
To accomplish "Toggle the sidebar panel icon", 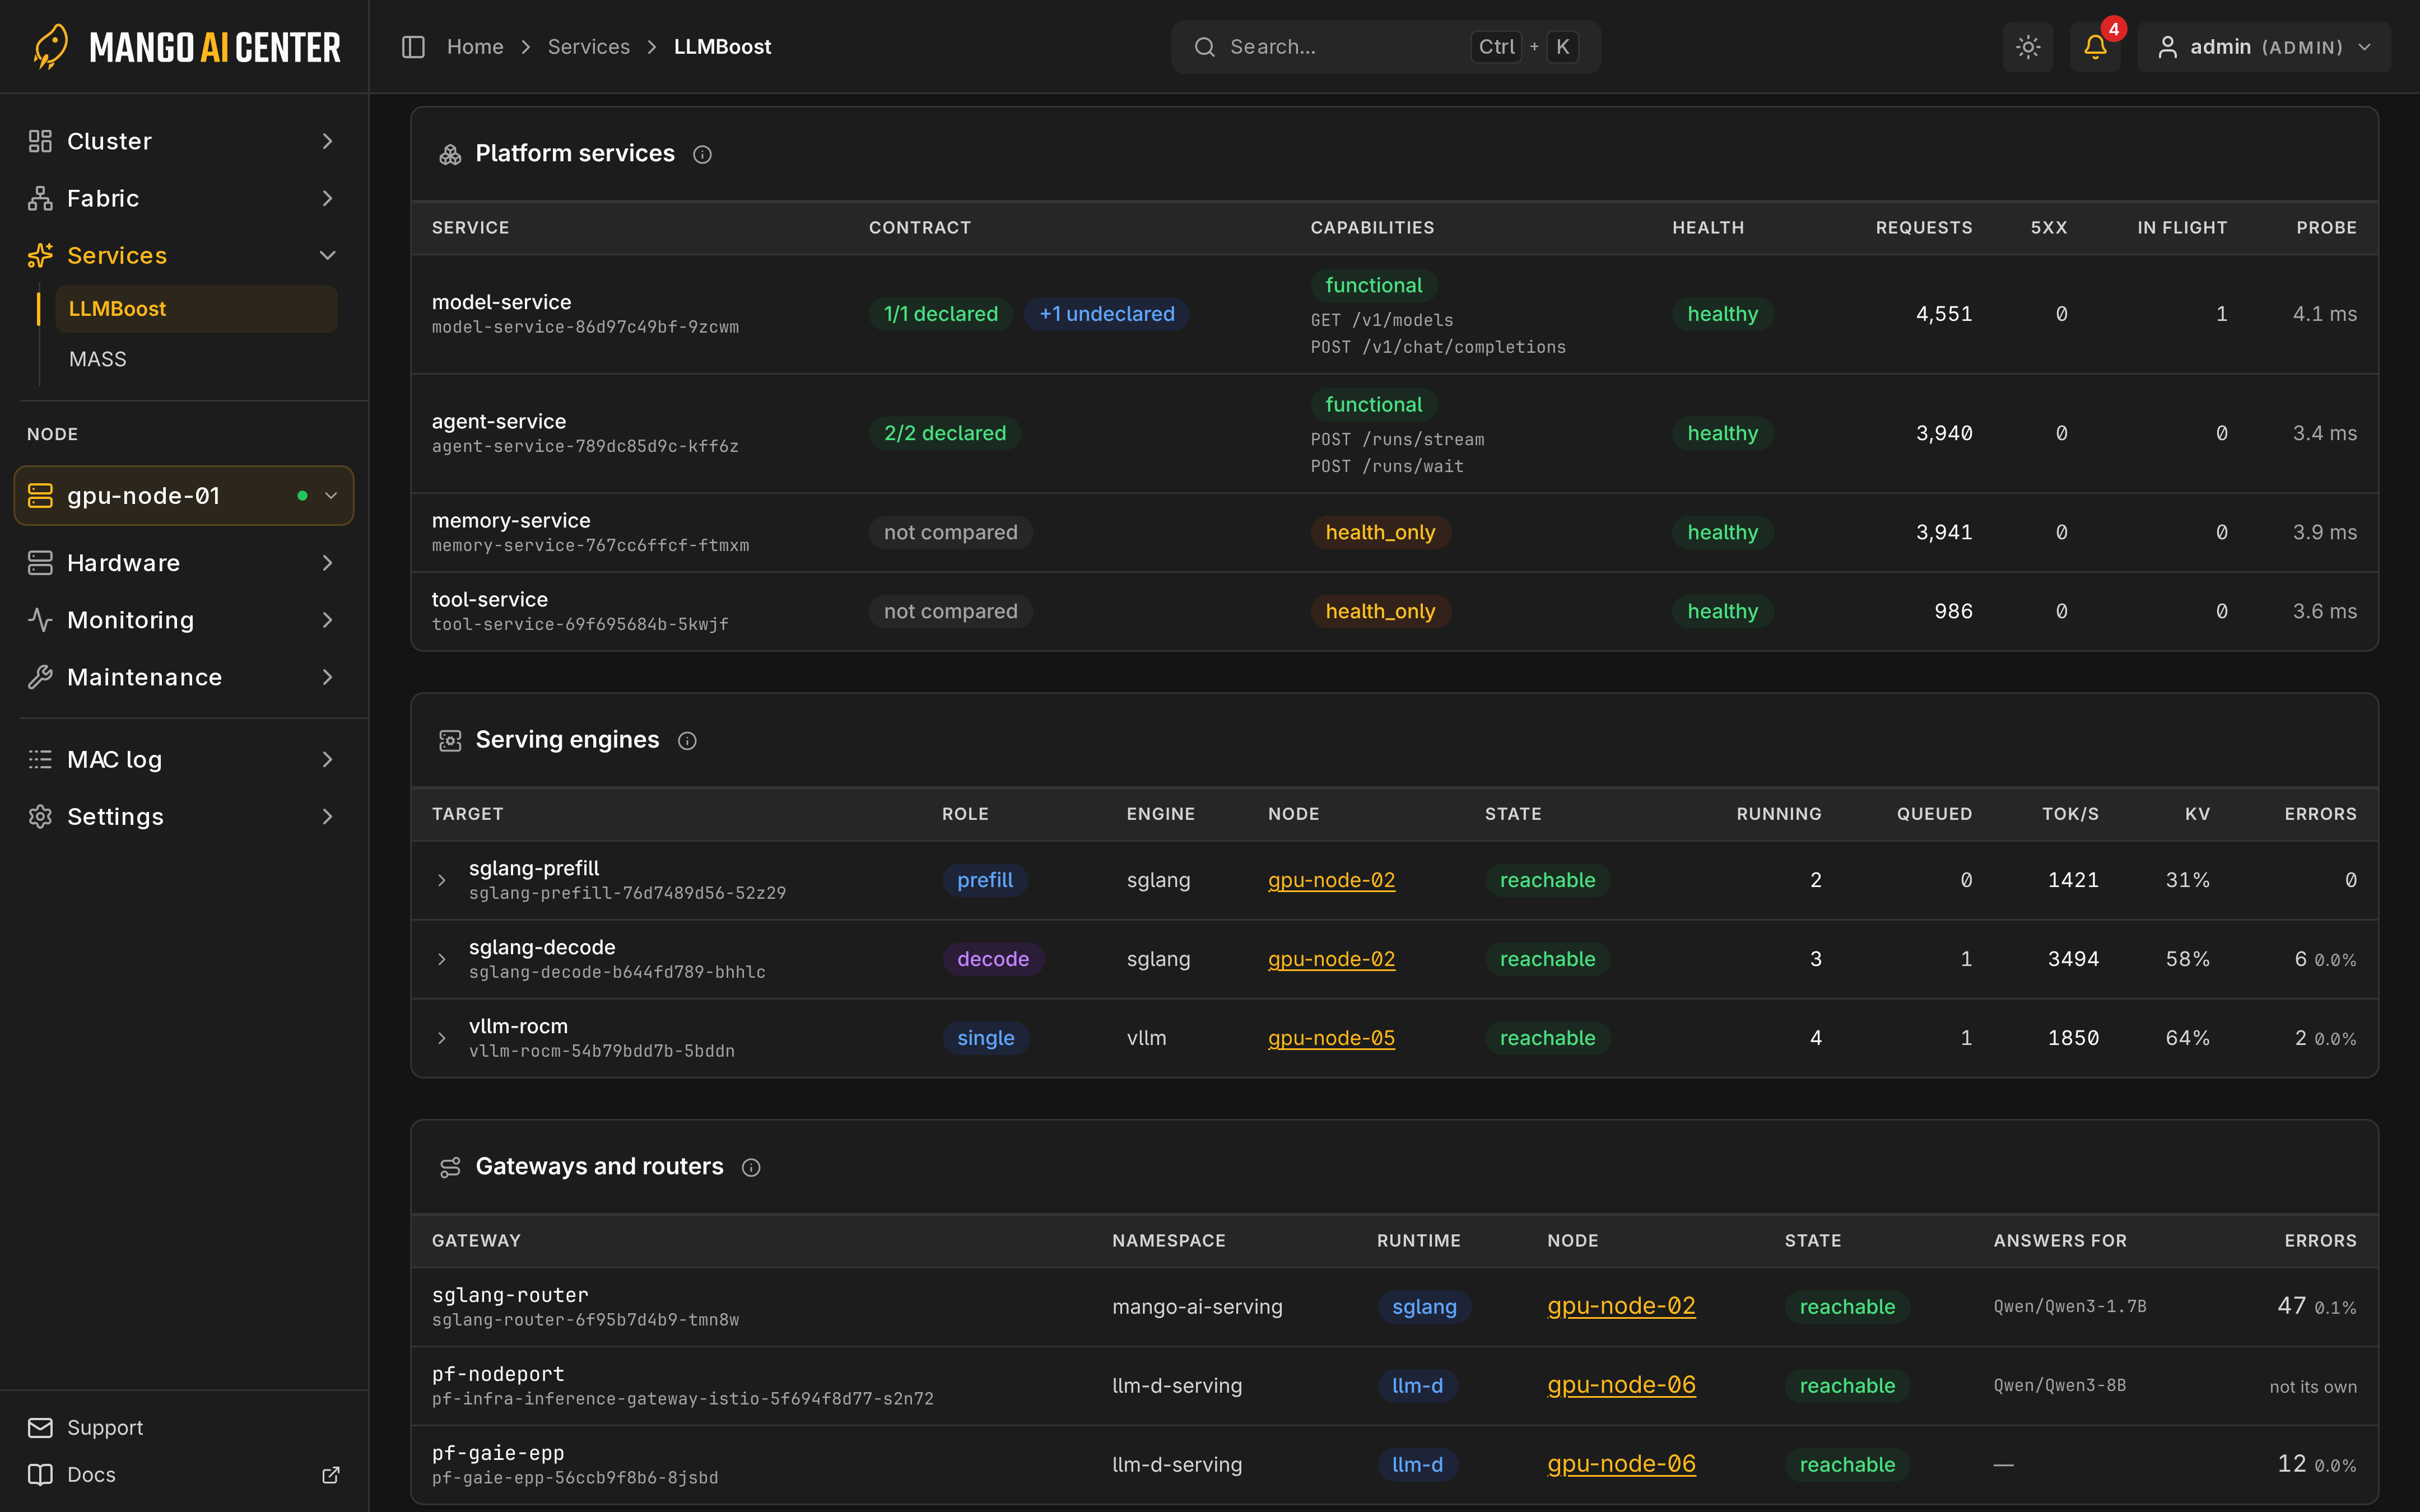I will point(413,47).
